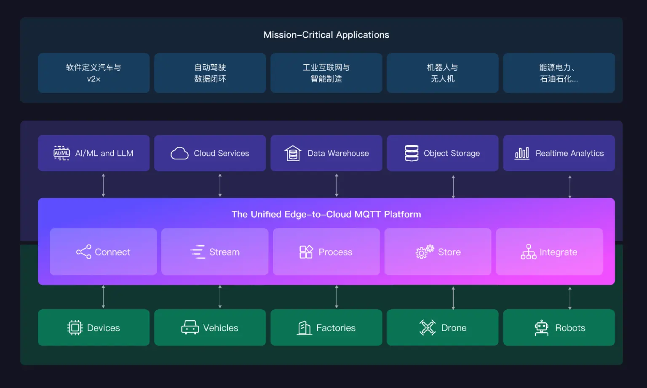
Task: Click the Store gears icon
Action: pyautogui.click(x=424, y=252)
